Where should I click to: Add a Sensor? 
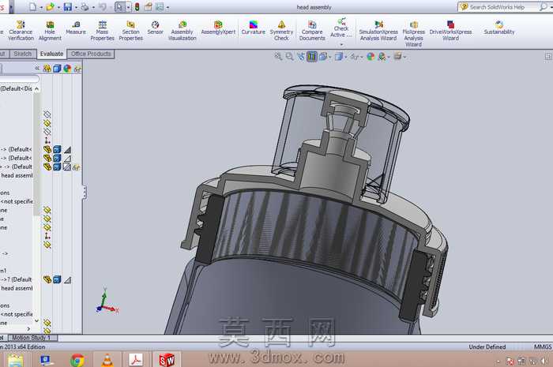point(155,28)
